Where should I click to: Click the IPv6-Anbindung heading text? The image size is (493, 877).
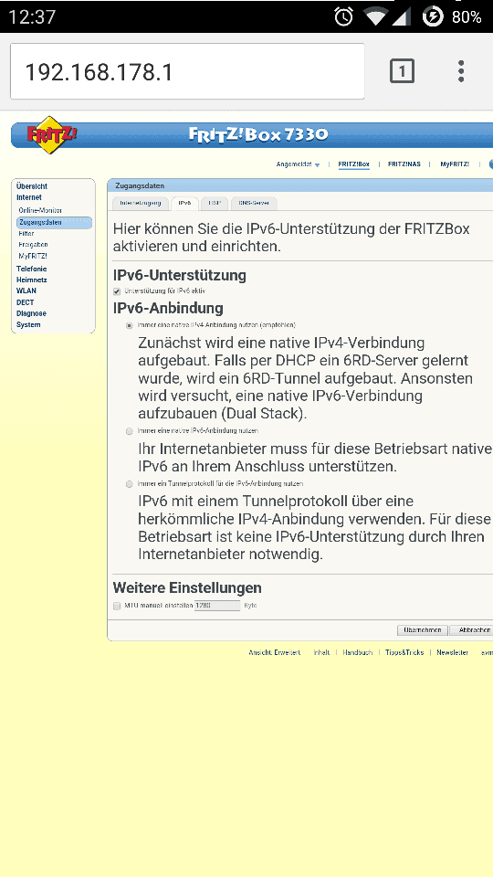click(x=168, y=308)
